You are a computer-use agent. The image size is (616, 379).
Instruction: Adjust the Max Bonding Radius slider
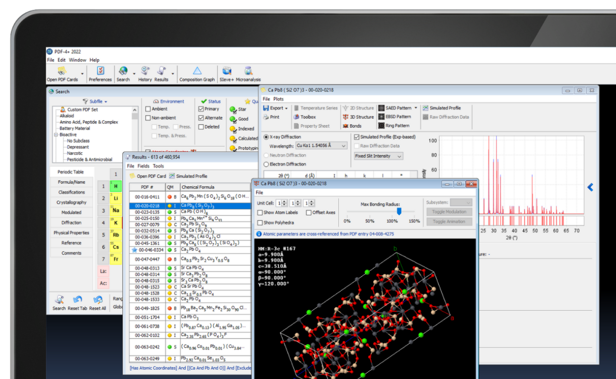(x=399, y=212)
